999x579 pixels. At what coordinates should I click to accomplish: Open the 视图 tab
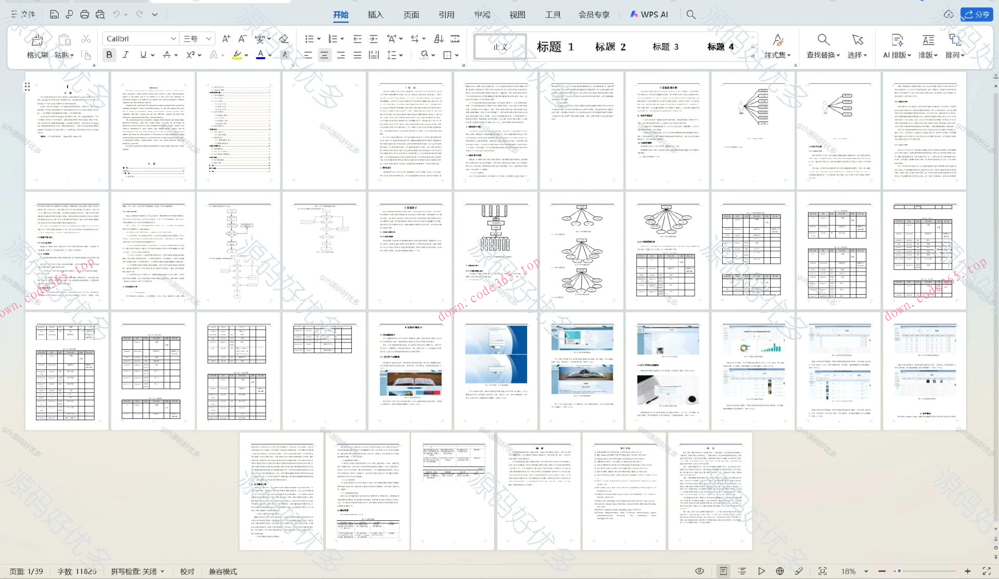[x=517, y=15]
